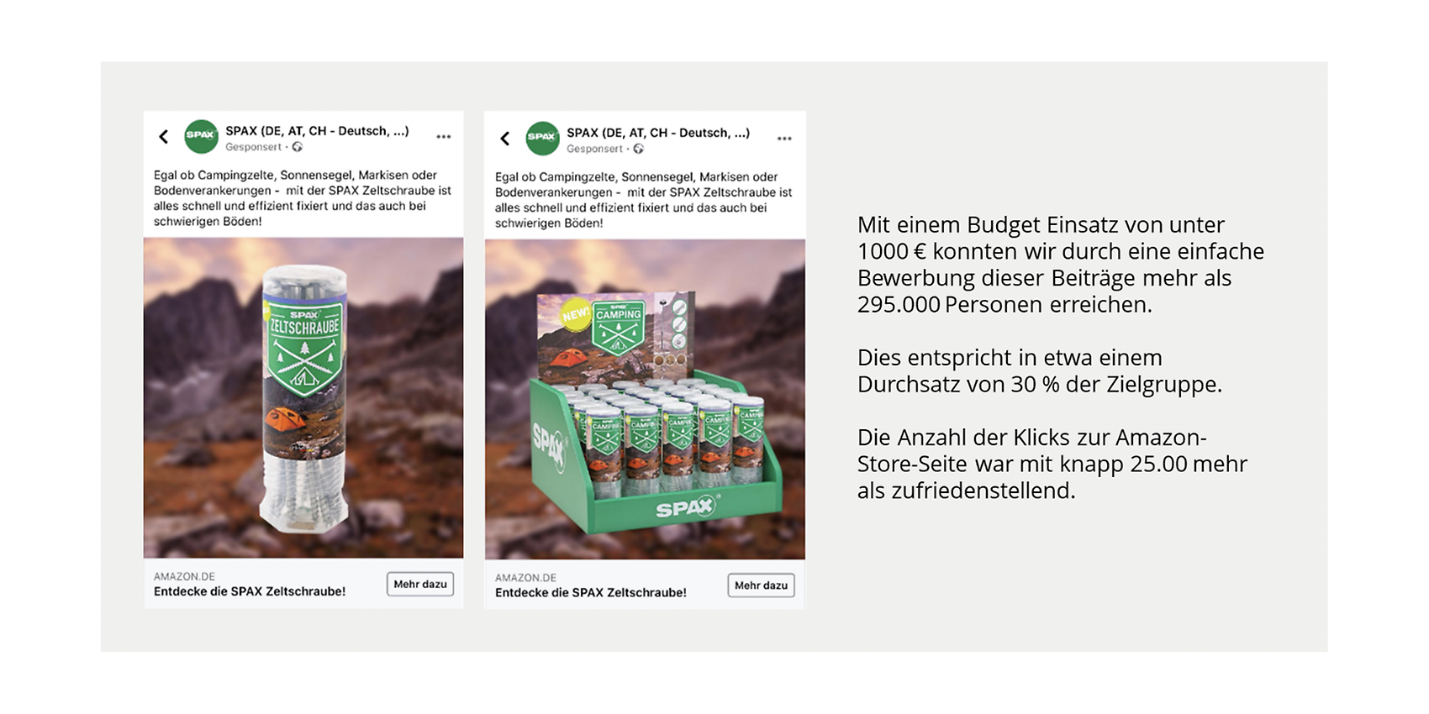Screen dimensions: 1429x714
Task: Click the globe audience icon in left post
Action: coord(298,147)
